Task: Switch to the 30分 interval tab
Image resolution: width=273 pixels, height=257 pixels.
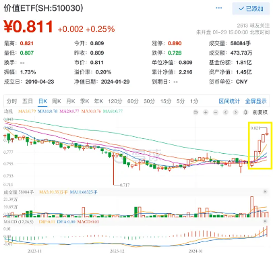Action: (x=150, y=101)
